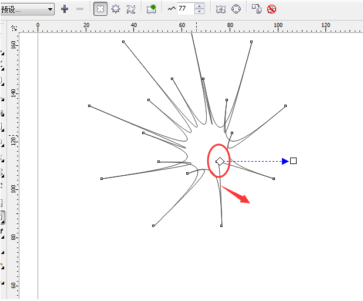Click the copy distortion properties icon
Screen dimensions: 363x301
pyautogui.click(x=257, y=9)
